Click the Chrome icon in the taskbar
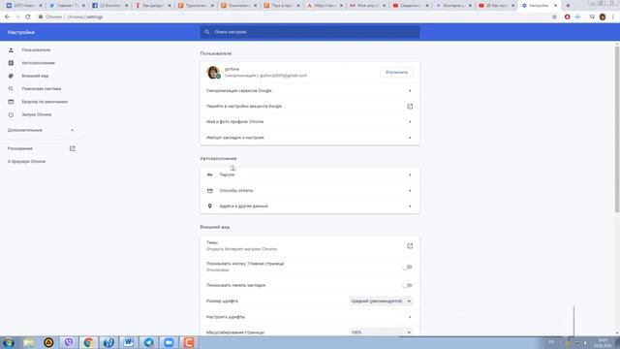The width and height of the screenshot is (620, 349). [x=88, y=342]
